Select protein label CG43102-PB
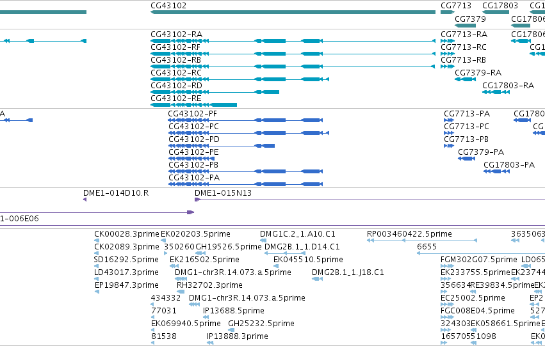Screen dimensions: 545x346 [193, 165]
